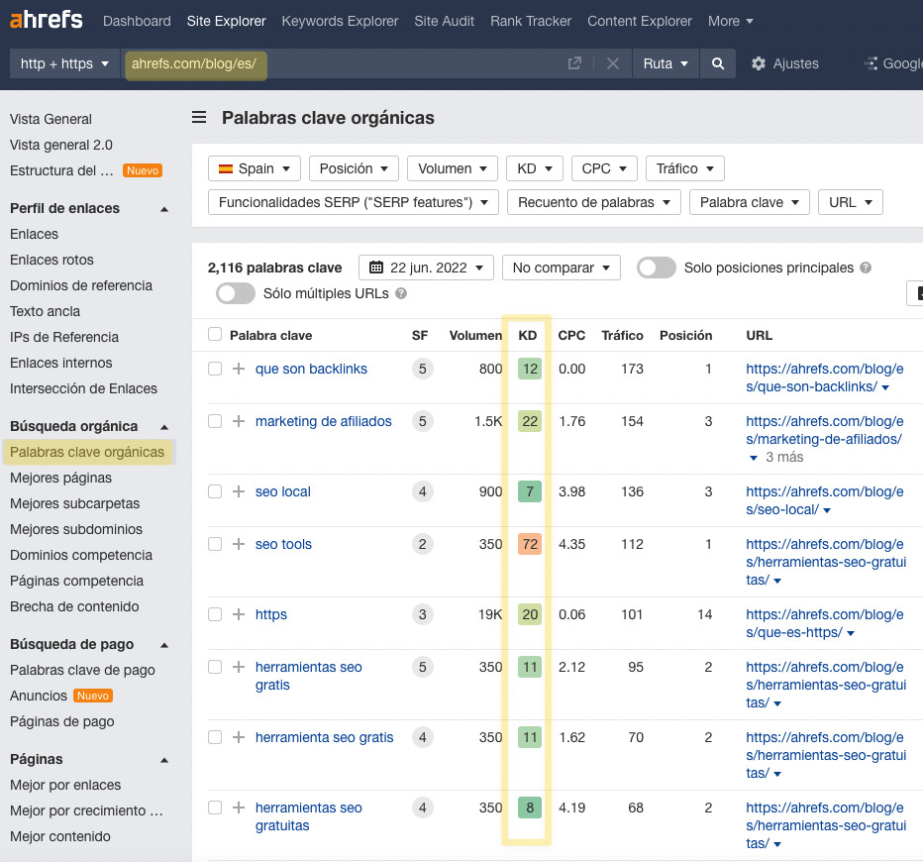This screenshot has width=923, height=862.
Task: Expand the http + https protocol dropdown
Action: [x=64, y=63]
